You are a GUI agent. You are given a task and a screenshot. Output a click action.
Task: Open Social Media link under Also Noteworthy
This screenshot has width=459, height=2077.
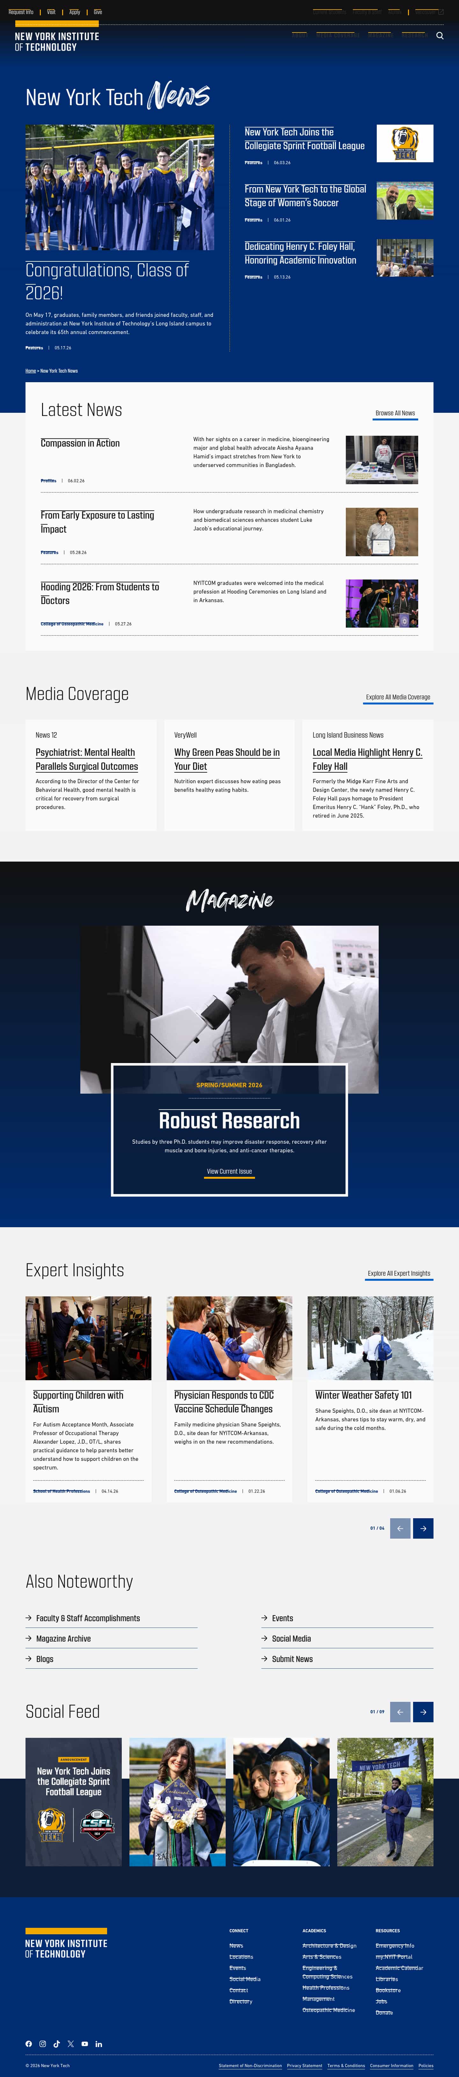click(x=291, y=1638)
